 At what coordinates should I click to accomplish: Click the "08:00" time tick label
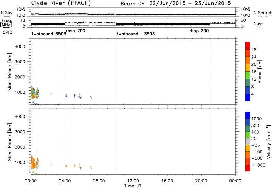tap(99, 181)
